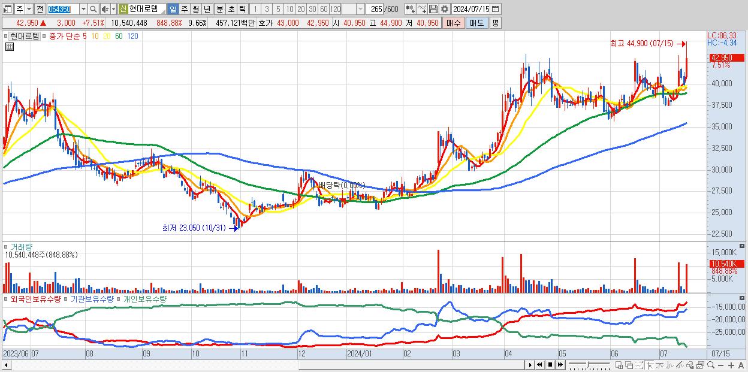Click the axis crosshair tool icon
The width and height of the screenshot is (748, 372).
coord(650,365)
